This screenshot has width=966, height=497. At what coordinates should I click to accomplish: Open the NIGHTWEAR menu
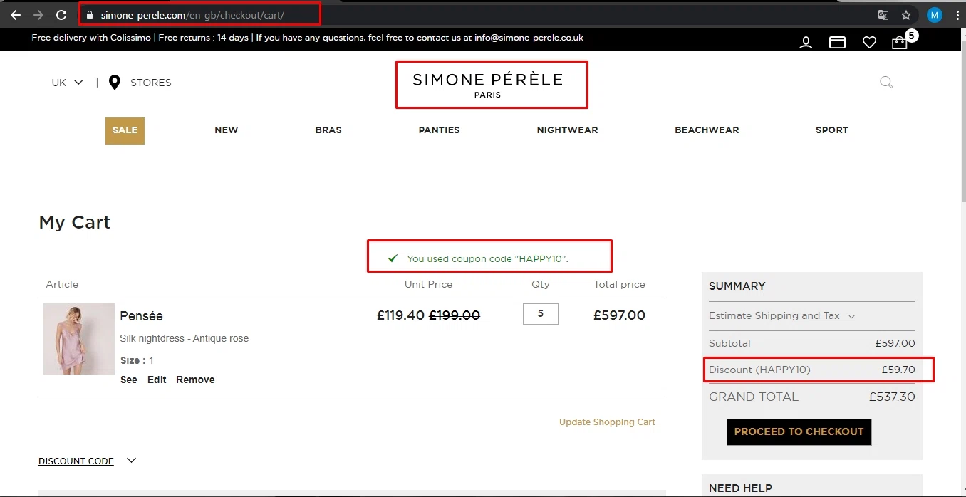pos(567,130)
